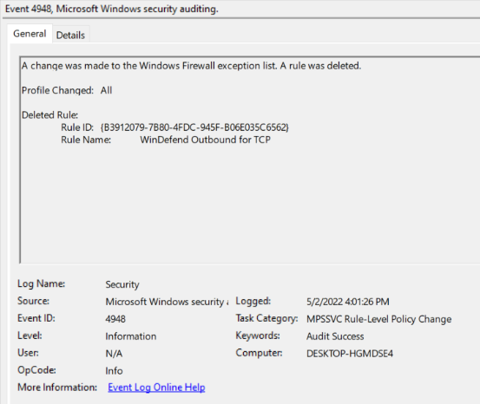Click the Rule ID GUID value
Viewport: 480px width, 404px height.
pos(194,127)
